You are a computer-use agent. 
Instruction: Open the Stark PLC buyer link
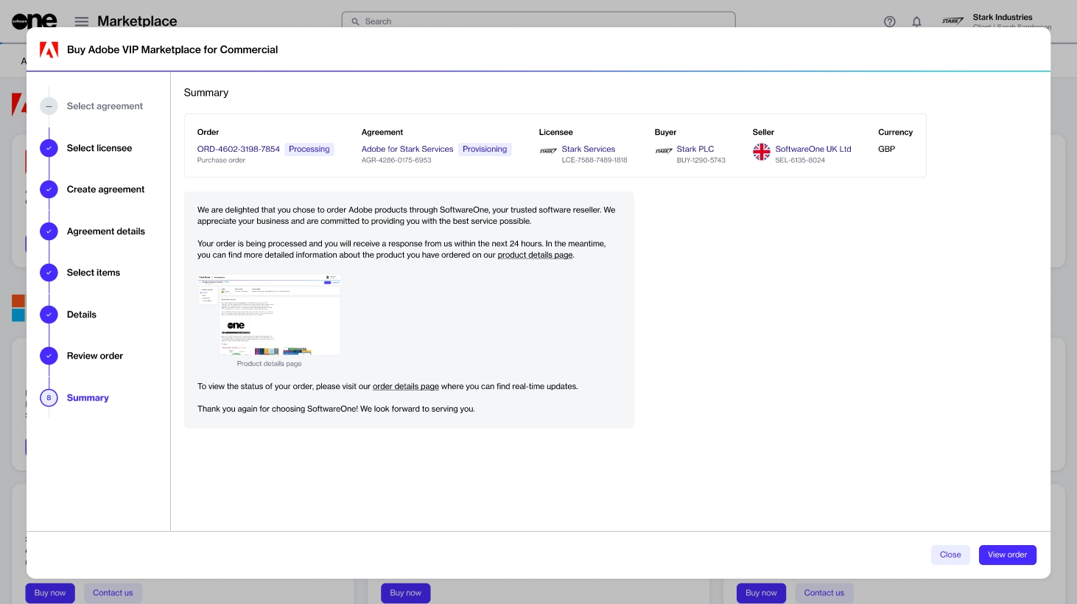(x=695, y=149)
